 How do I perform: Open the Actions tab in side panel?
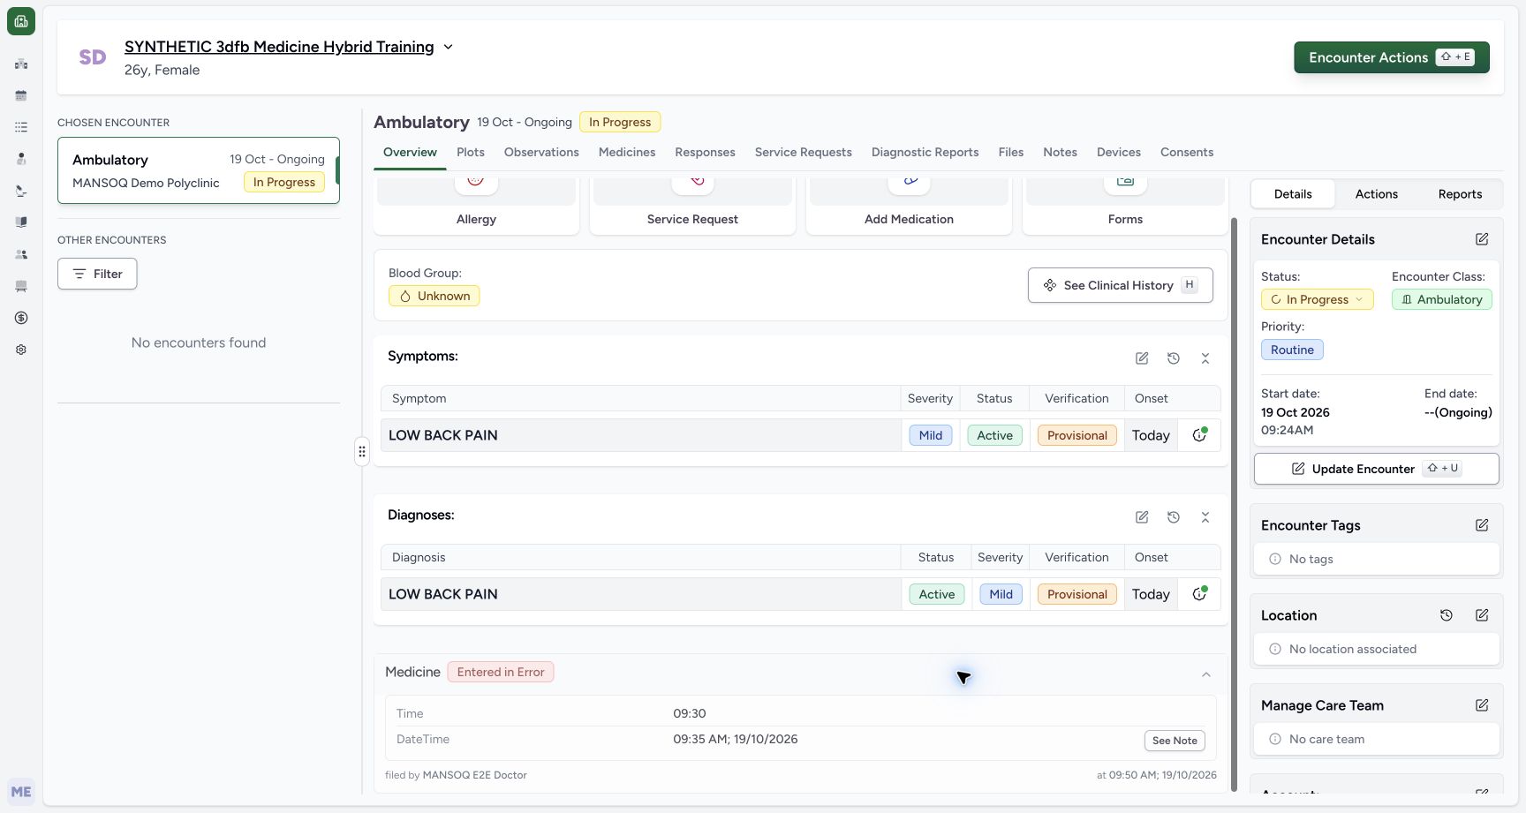click(1377, 194)
